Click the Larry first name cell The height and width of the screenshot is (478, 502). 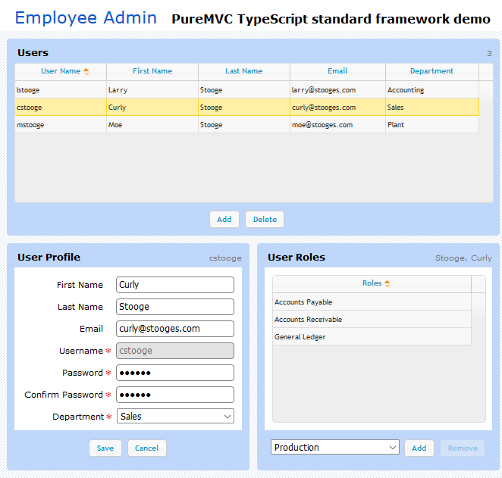tap(152, 90)
